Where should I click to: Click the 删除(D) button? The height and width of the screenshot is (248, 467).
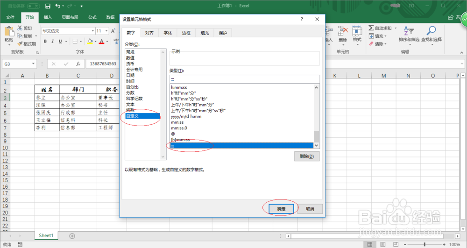[x=307, y=156]
